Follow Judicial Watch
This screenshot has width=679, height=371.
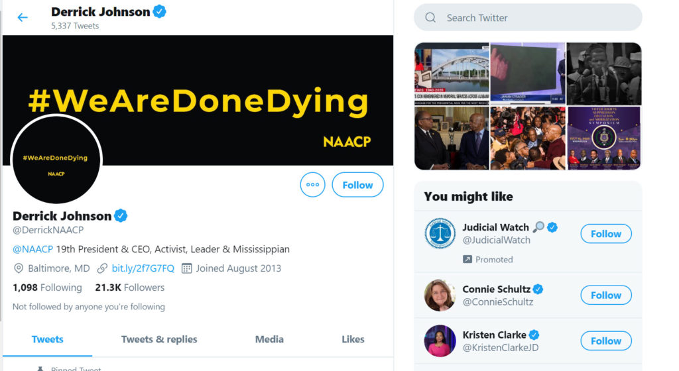click(x=606, y=233)
